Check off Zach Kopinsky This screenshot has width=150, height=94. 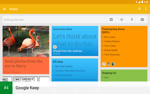click(102, 55)
